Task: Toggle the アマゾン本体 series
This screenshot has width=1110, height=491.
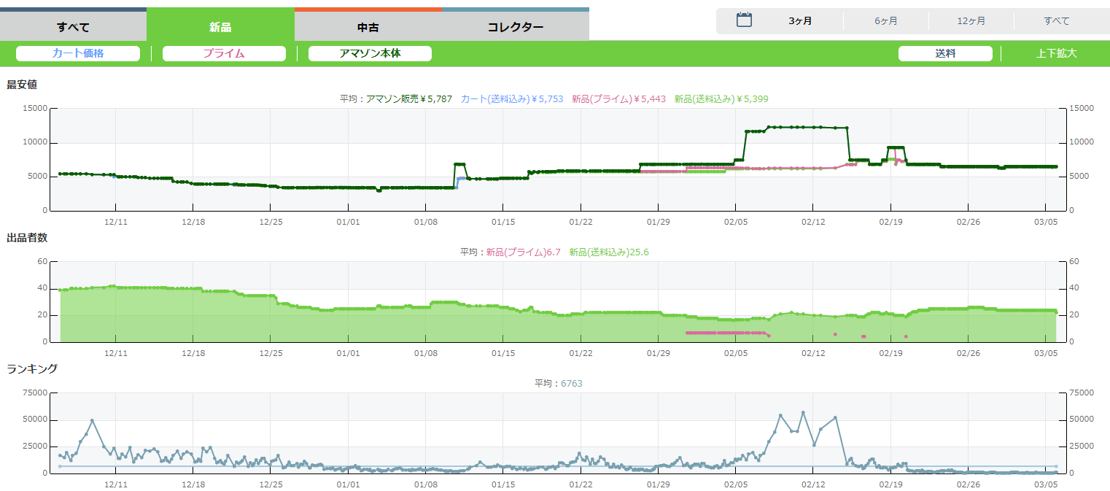Action: [x=370, y=53]
